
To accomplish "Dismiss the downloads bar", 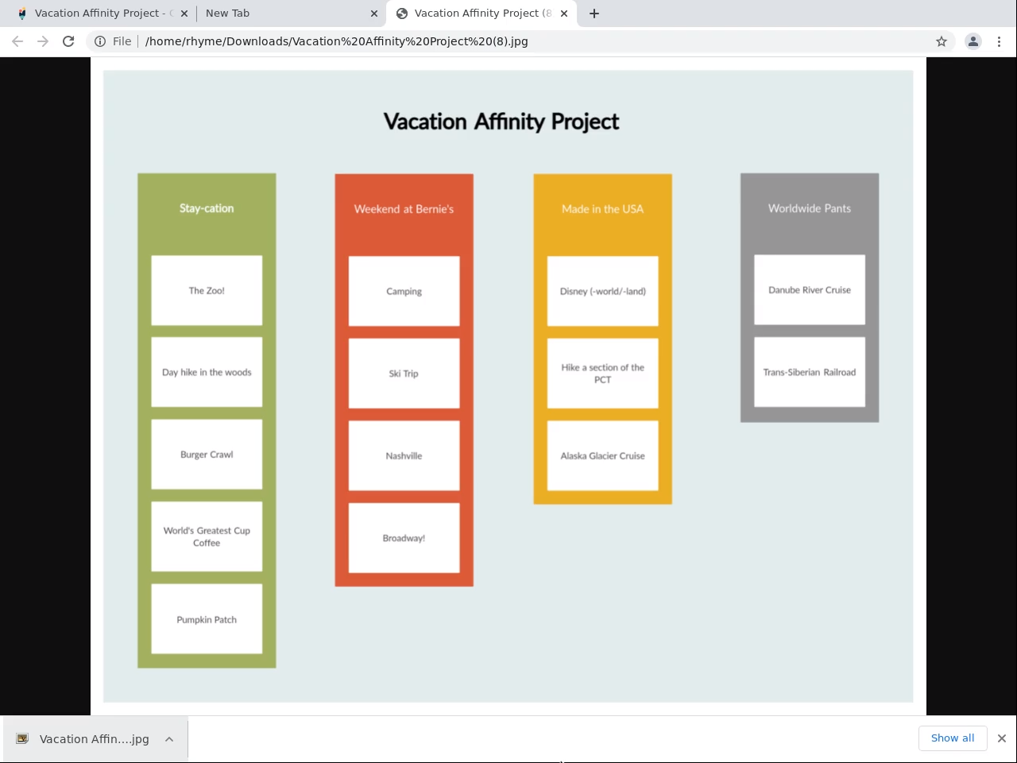I will click(x=1001, y=738).
